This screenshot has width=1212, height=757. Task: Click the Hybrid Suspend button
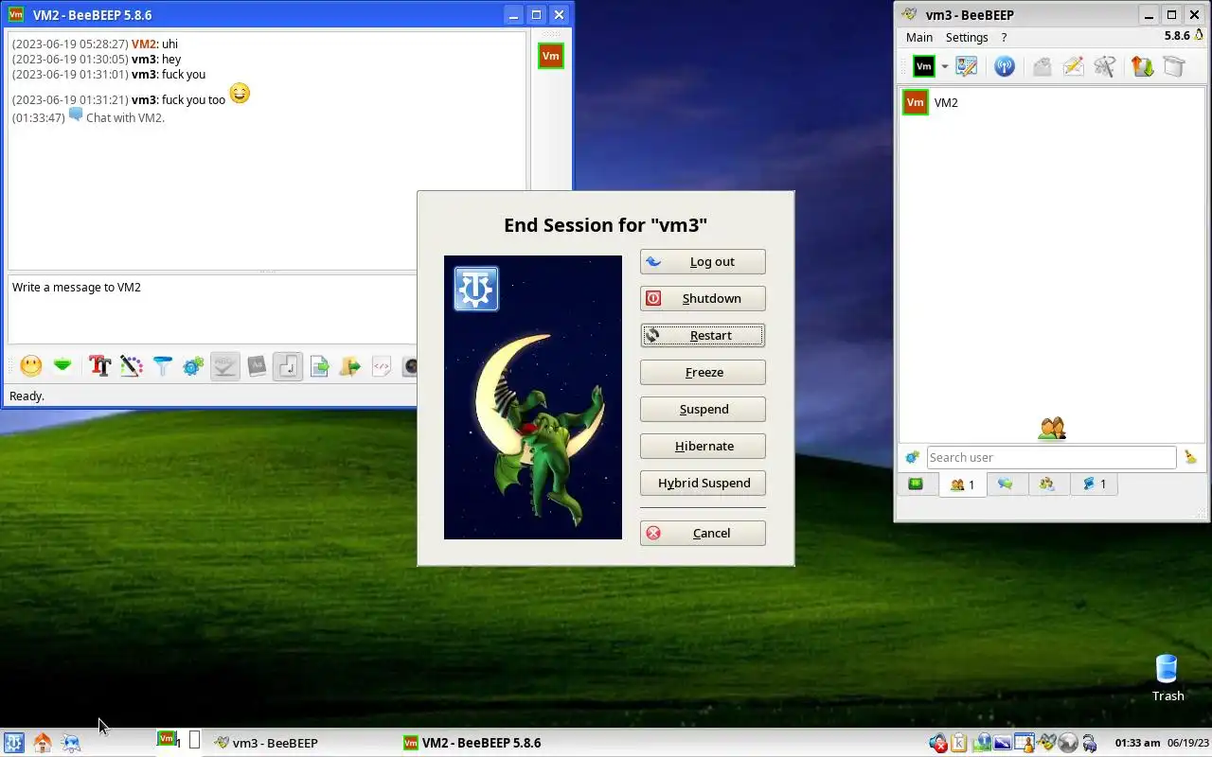point(703,483)
